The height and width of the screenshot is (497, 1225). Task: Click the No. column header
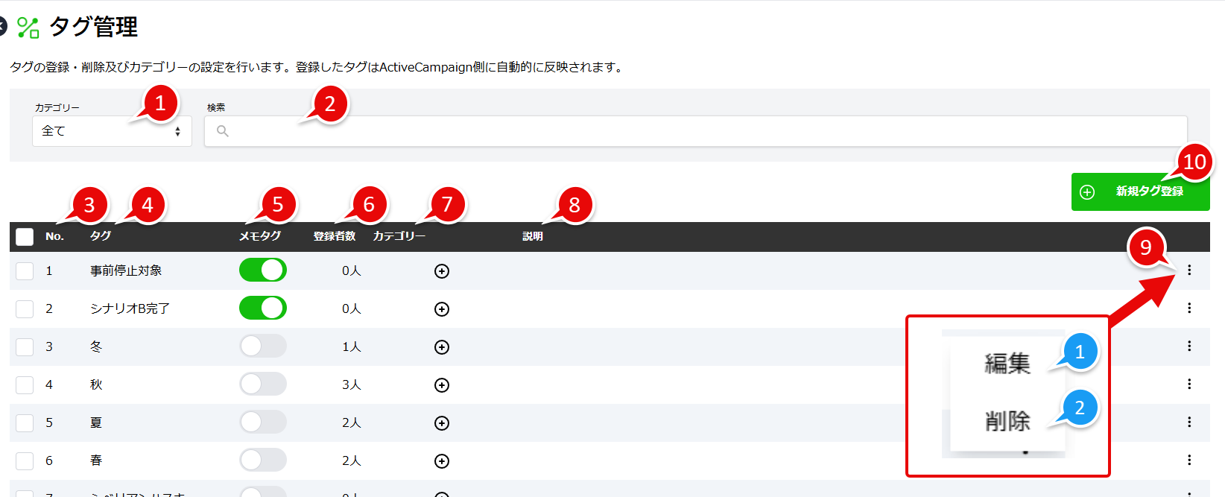point(54,236)
